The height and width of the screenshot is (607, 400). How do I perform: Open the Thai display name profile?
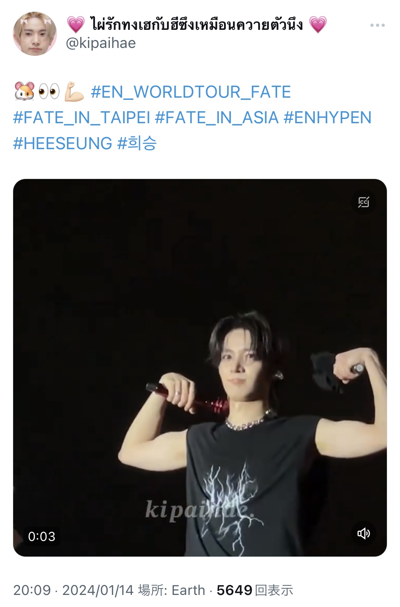[x=197, y=25]
